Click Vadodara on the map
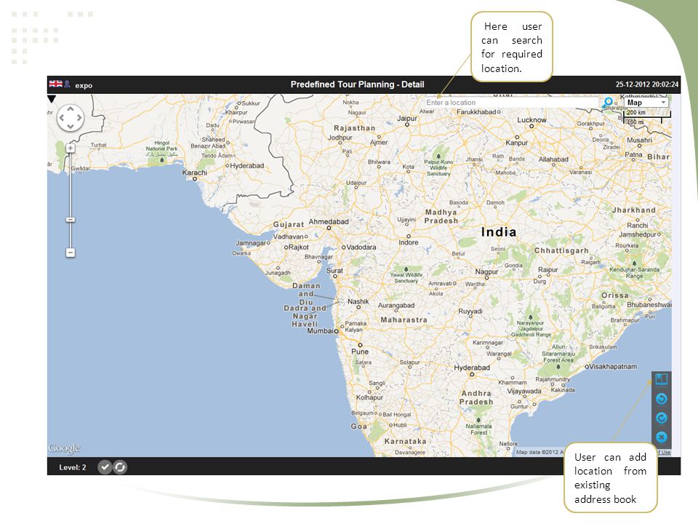 tap(361, 247)
